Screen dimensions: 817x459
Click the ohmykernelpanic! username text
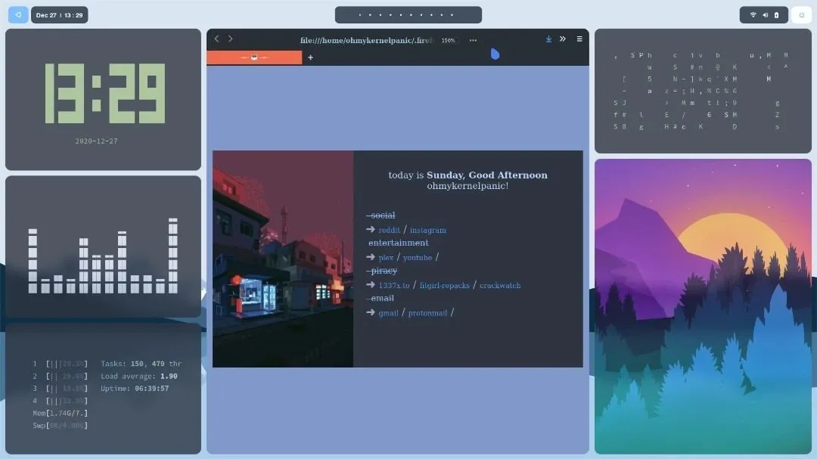pos(468,186)
